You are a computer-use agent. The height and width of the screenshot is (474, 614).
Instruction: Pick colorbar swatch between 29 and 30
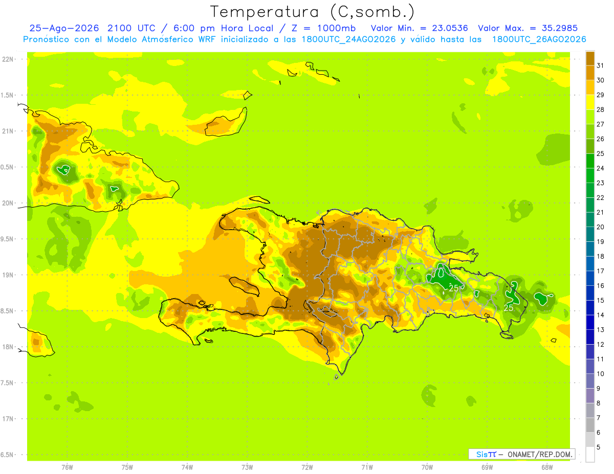point(590,87)
